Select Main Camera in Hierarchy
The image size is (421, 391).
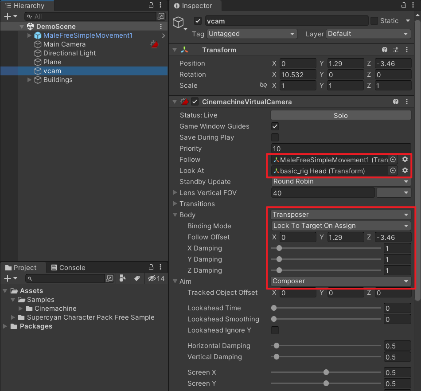(x=64, y=44)
